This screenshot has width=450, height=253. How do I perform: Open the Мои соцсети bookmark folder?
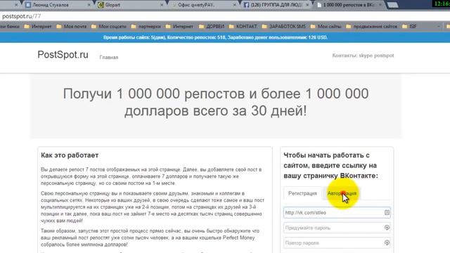pyautogui.click(x=109, y=27)
